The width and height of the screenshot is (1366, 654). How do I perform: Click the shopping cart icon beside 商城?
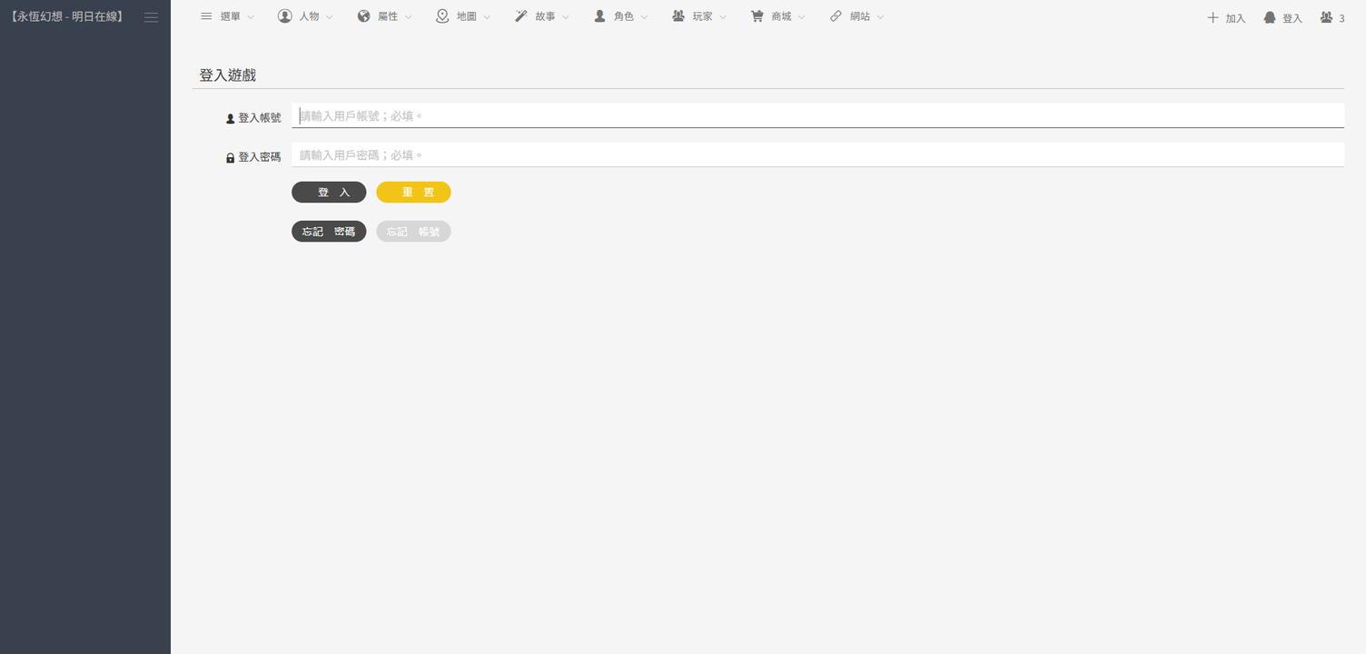pos(757,16)
